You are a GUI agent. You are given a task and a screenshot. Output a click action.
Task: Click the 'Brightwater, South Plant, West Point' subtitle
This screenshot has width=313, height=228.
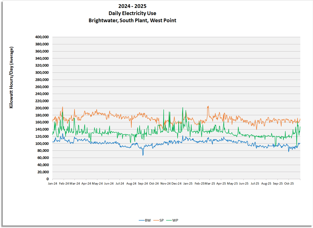[x=132, y=20]
